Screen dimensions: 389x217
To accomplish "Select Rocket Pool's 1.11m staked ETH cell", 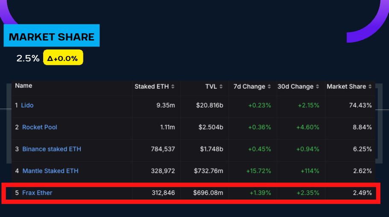I will click(x=166, y=127).
